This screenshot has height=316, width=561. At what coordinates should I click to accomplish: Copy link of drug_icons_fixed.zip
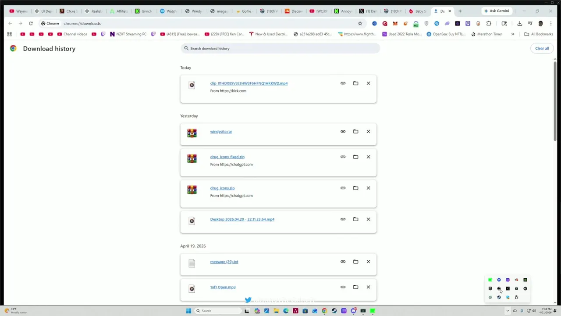tap(343, 157)
